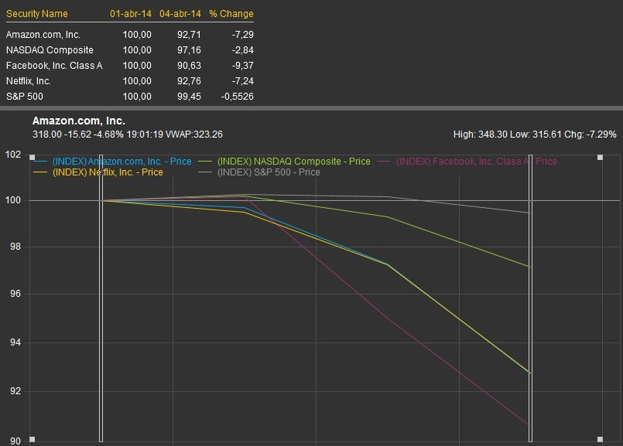
Task: Toggle Facebook, Inc. Class A Price legend entry
Action: click(x=467, y=162)
